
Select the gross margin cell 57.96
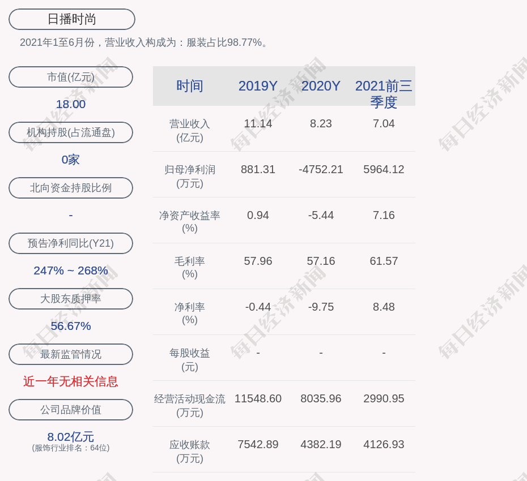[x=258, y=261]
